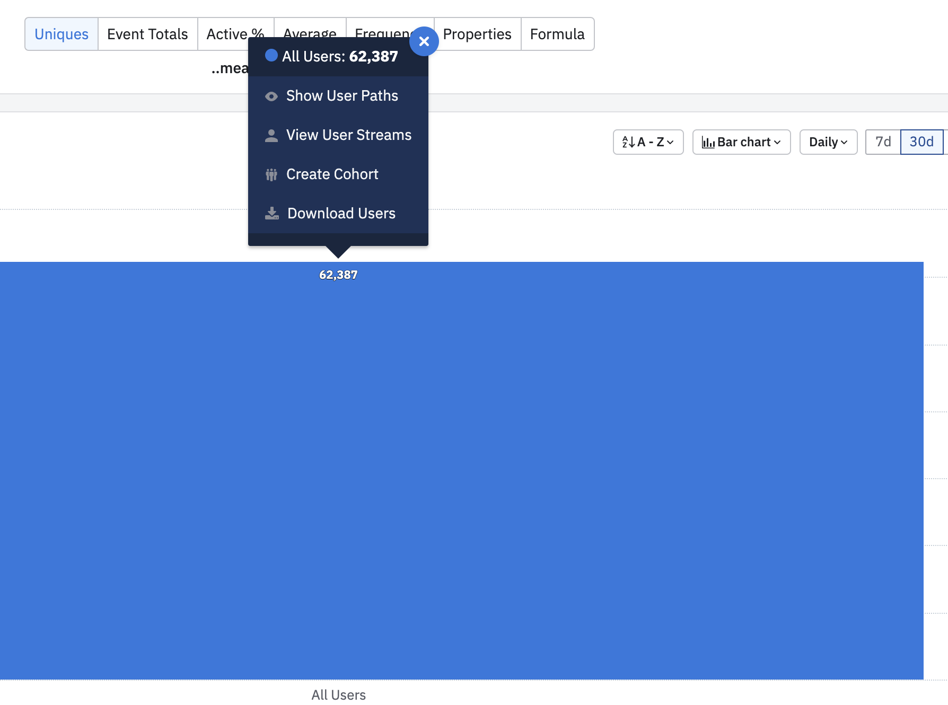This screenshot has width=948, height=705.
Task: Click the download icon beside Download Users
Action: coord(272,213)
